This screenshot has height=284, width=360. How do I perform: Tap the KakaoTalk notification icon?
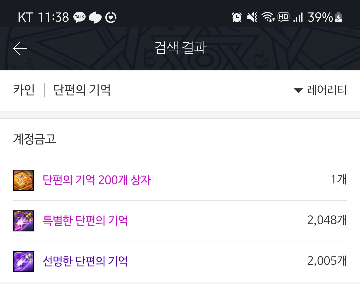pyautogui.click(x=79, y=17)
